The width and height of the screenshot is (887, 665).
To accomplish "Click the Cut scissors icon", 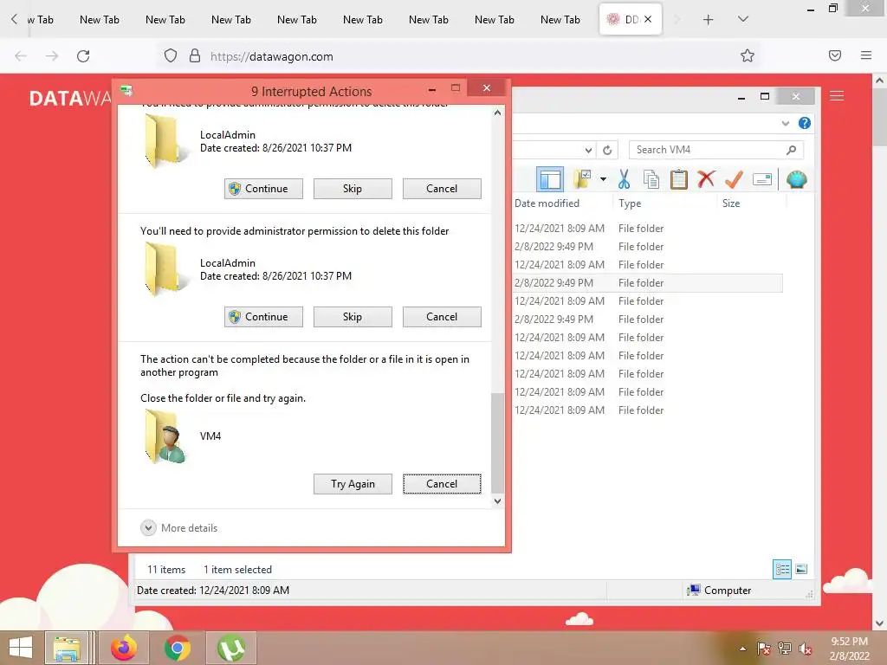I will click(x=624, y=180).
